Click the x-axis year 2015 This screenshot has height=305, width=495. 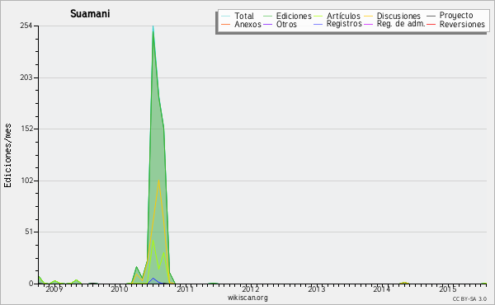point(447,289)
